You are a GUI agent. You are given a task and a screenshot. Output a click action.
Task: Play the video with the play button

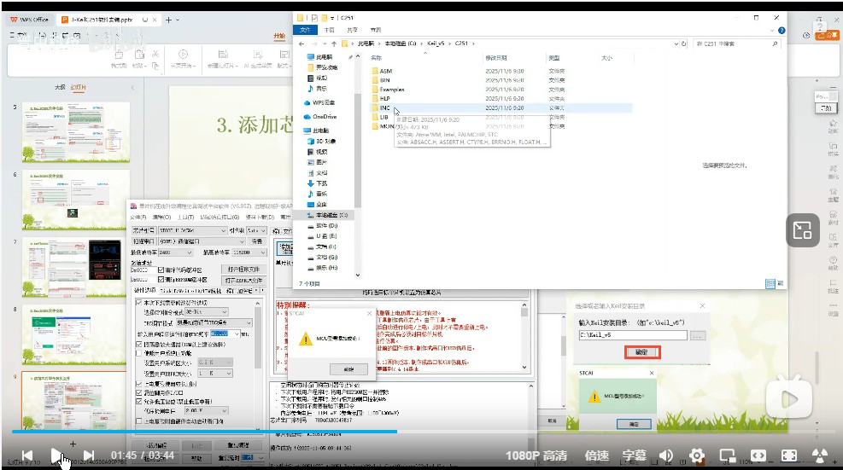point(56,455)
